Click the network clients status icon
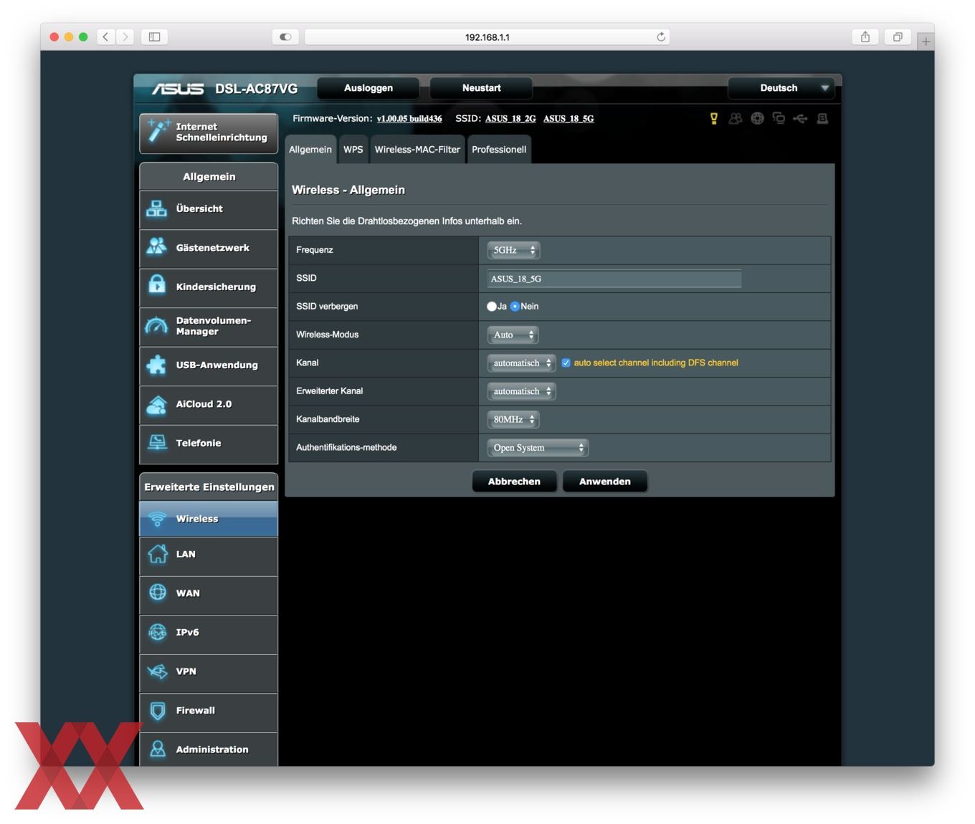 (779, 118)
